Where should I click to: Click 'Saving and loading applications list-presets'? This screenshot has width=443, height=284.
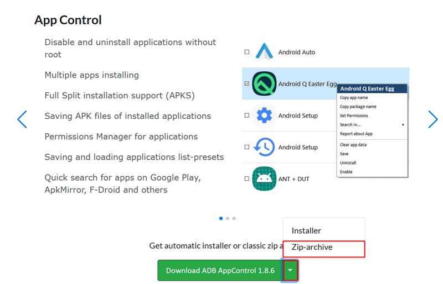[134, 157]
